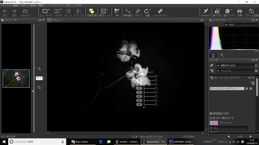
Task: Click the 回転 rotate icon
Action: [x=147, y=12]
